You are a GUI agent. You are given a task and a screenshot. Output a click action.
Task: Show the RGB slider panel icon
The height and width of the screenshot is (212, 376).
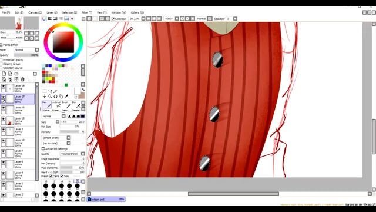tap(50, 19)
